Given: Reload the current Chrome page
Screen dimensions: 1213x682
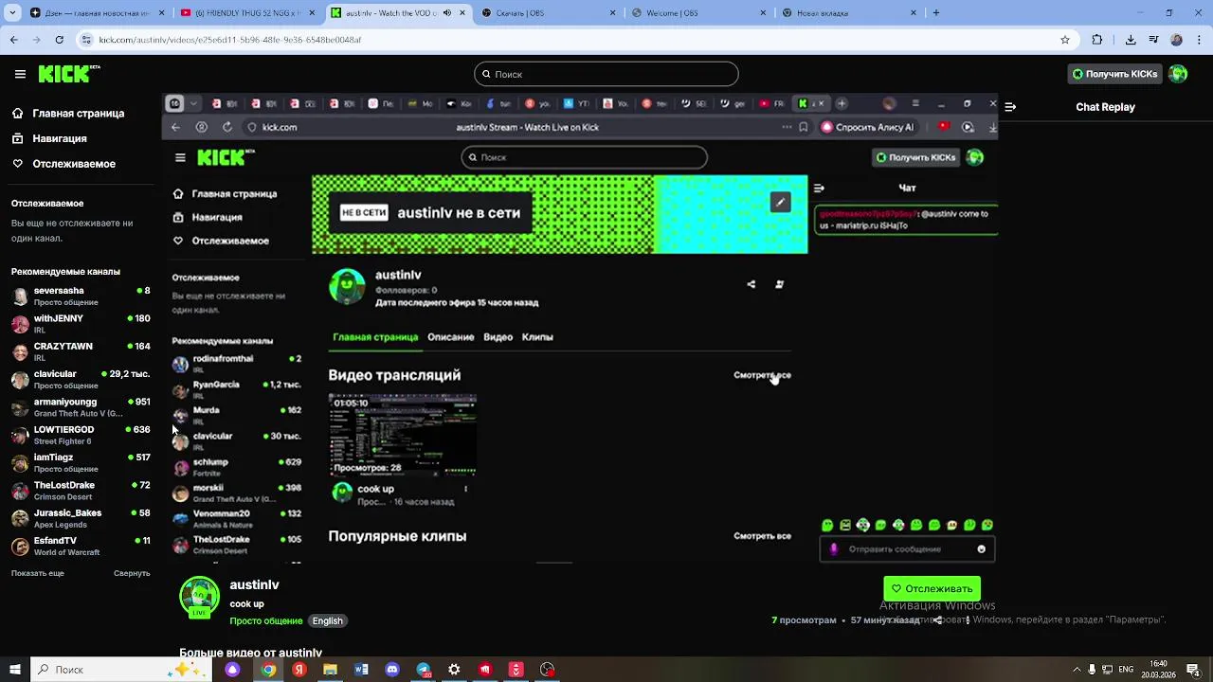Looking at the screenshot, I should (59, 40).
